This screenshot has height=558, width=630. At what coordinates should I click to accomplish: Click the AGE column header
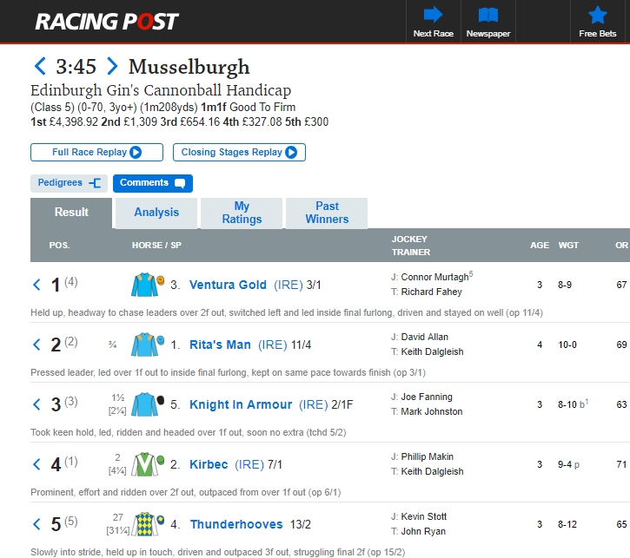click(x=540, y=245)
